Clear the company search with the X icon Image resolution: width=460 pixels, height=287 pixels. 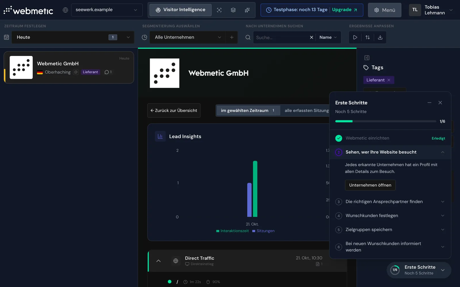(311, 37)
